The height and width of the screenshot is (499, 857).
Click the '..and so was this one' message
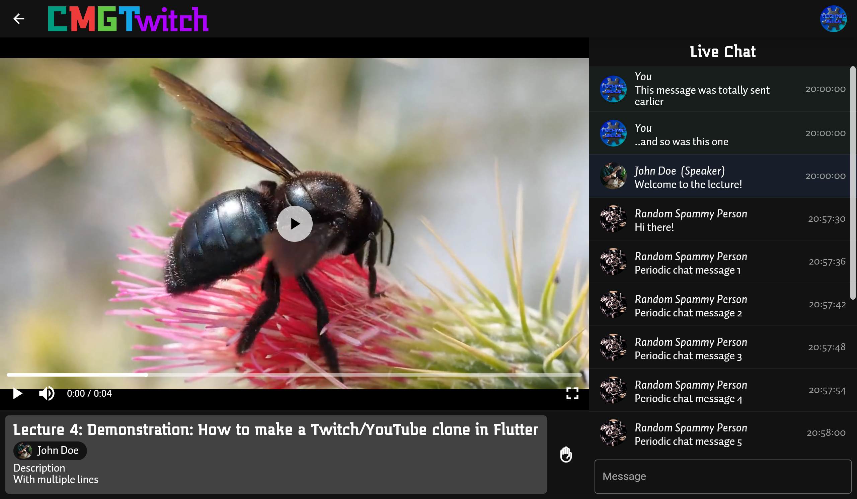pyautogui.click(x=681, y=142)
